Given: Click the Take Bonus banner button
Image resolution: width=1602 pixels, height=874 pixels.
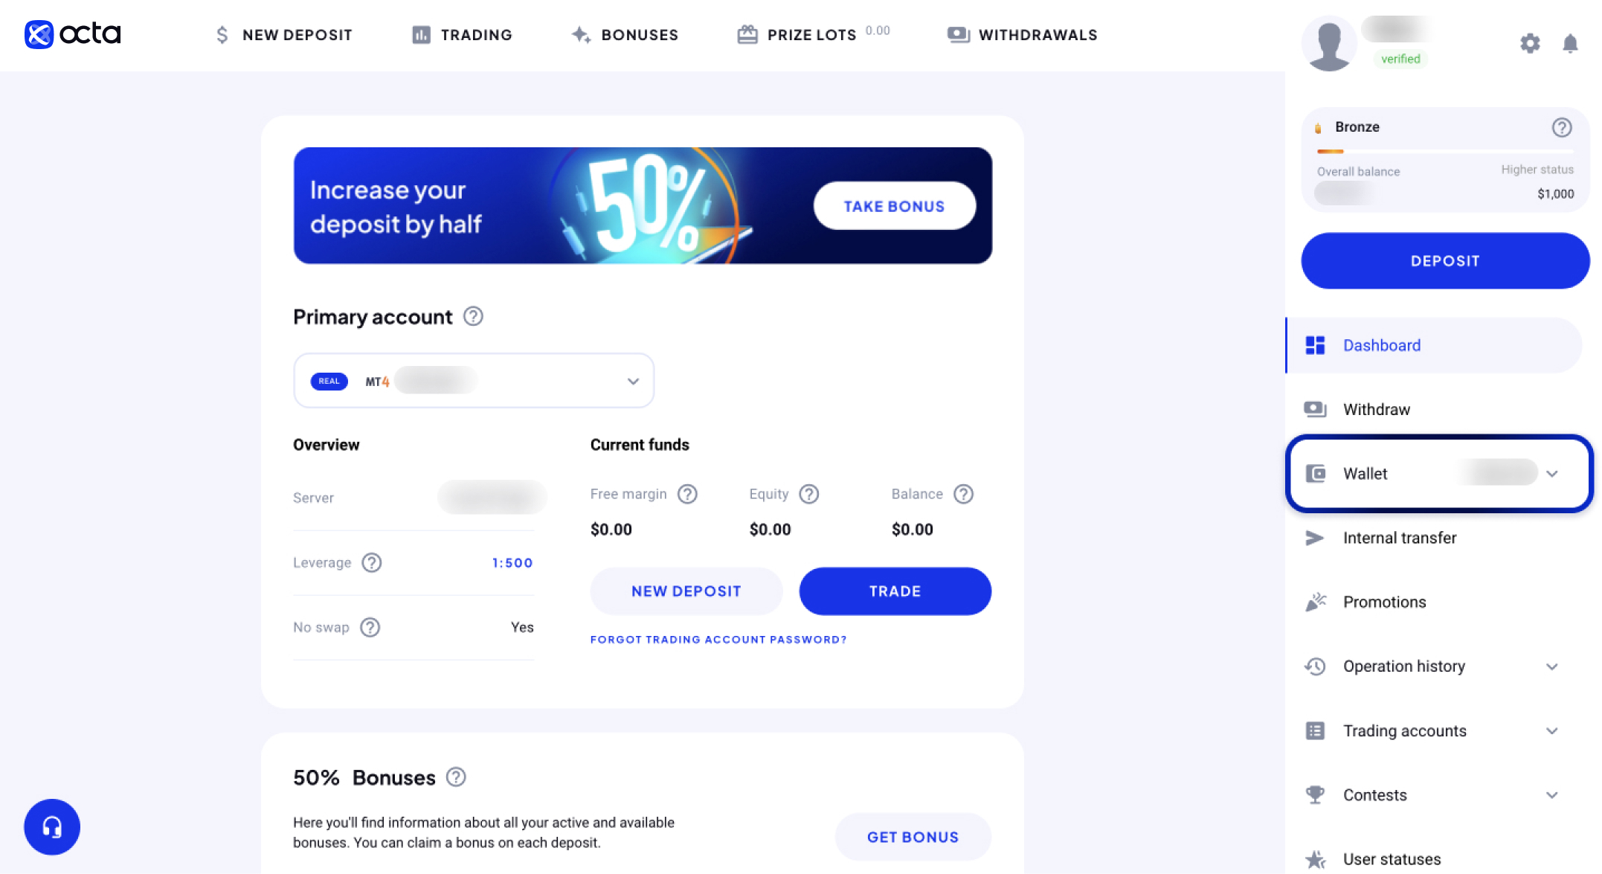Looking at the screenshot, I should [x=895, y=206].
